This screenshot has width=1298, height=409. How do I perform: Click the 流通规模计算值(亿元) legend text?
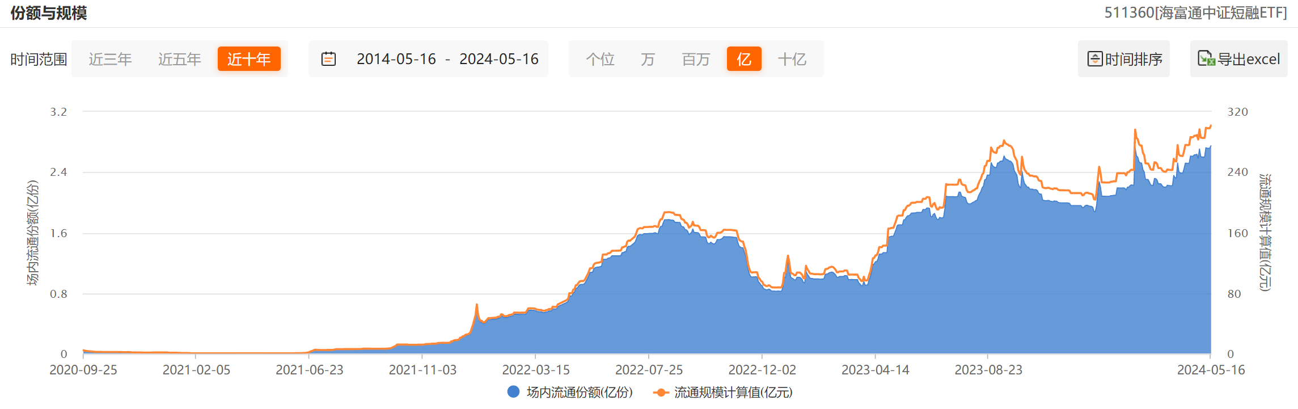[x=733, y=392]
